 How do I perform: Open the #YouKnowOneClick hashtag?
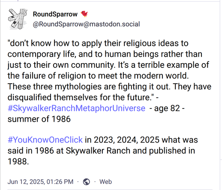[x=45, y=140]
